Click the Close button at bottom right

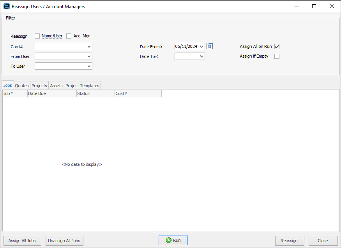point(323,241)
